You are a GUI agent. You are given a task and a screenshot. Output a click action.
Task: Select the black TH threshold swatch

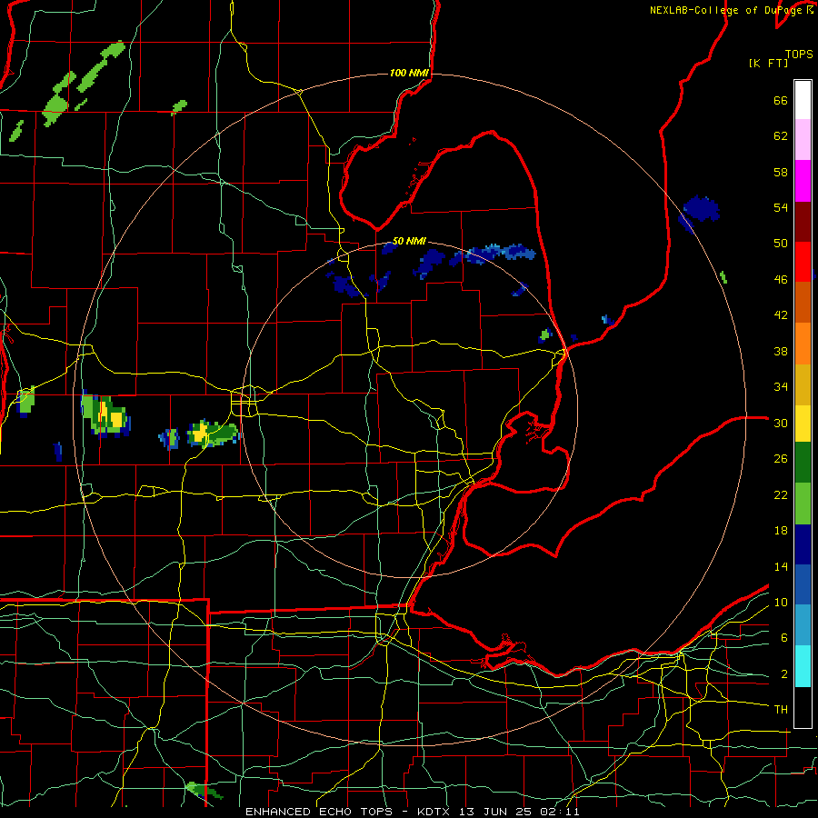coord(803,707)
